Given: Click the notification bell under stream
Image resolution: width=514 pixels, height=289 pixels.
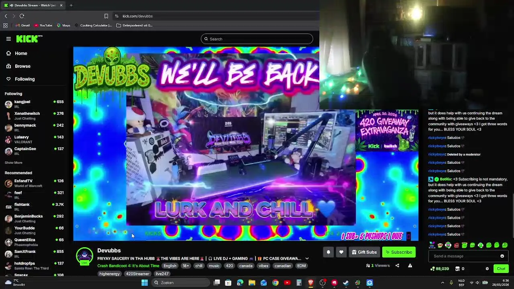Looking at the screenshot, I should (328, 252).
